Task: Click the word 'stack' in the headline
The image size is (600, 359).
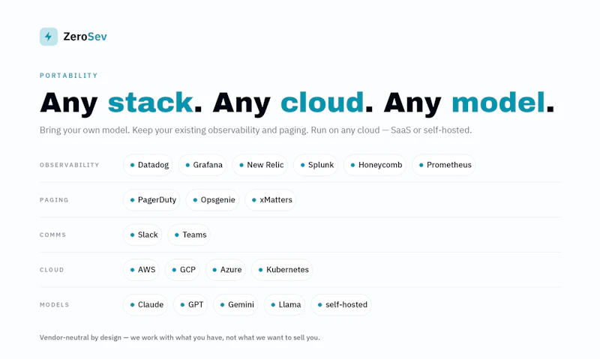Action: (151, 103)
